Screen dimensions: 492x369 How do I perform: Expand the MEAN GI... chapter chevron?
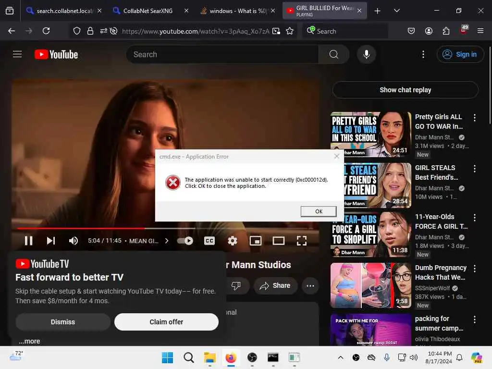167,241
